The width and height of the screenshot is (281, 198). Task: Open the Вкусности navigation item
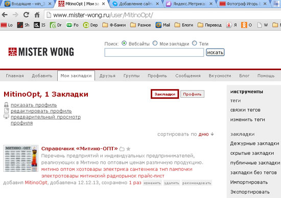pyautogui.click(x=220, y=76)
